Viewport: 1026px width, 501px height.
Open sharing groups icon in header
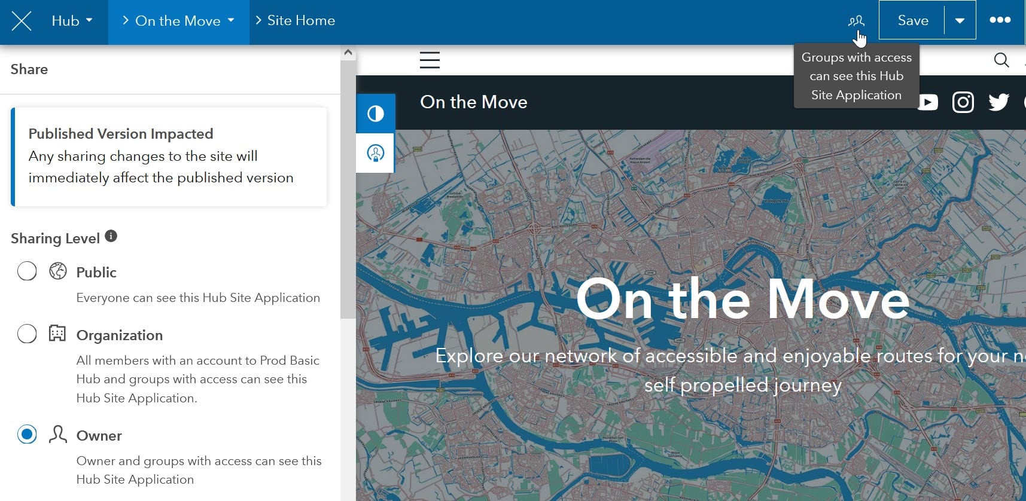[x=856, y=22]
